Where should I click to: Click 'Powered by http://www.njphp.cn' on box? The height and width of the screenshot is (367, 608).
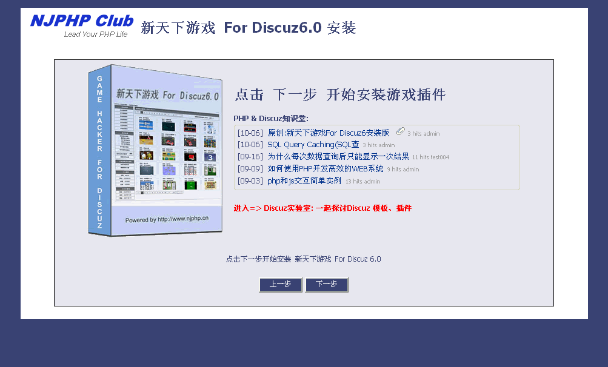click(167, 219)
